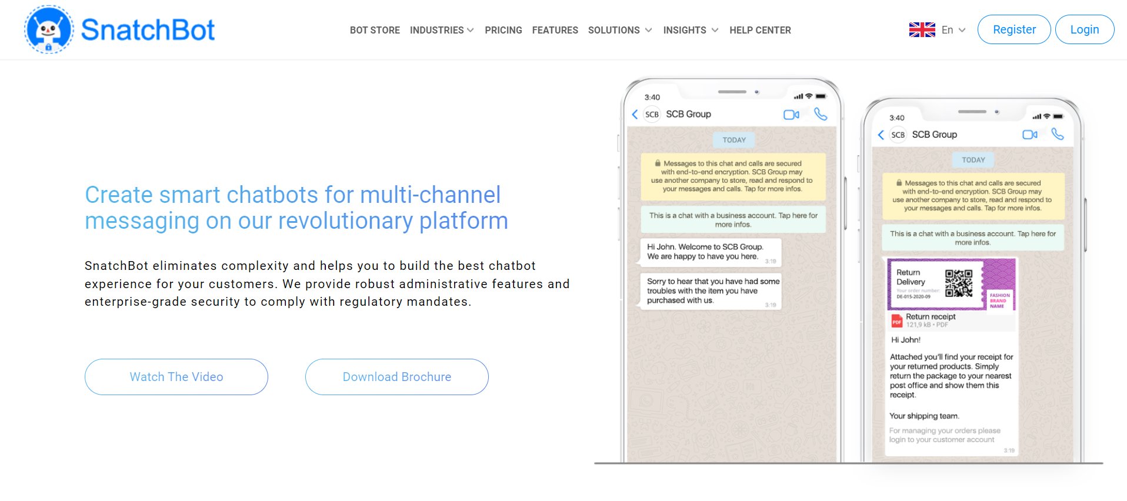Click the 'Your shipping team.' line
This screenshot has width=1127, height=501.
click(x=924, y=416)
